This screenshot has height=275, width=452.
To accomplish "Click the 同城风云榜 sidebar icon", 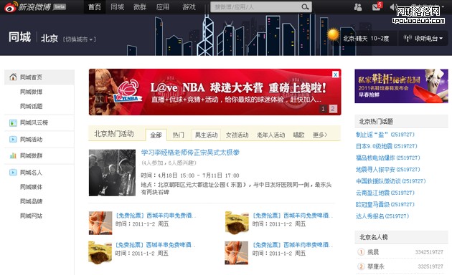I will 13,123.
